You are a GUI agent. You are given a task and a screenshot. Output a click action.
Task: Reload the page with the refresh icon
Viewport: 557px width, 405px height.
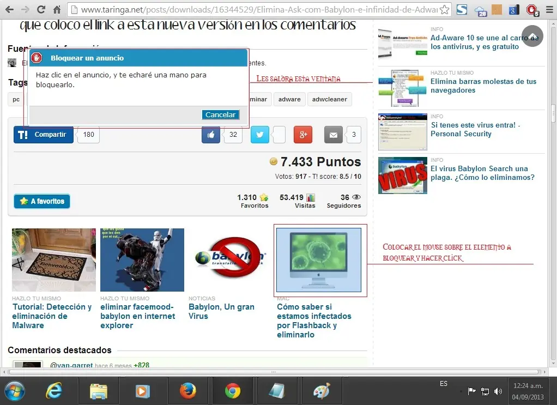[x=41, y=10]
